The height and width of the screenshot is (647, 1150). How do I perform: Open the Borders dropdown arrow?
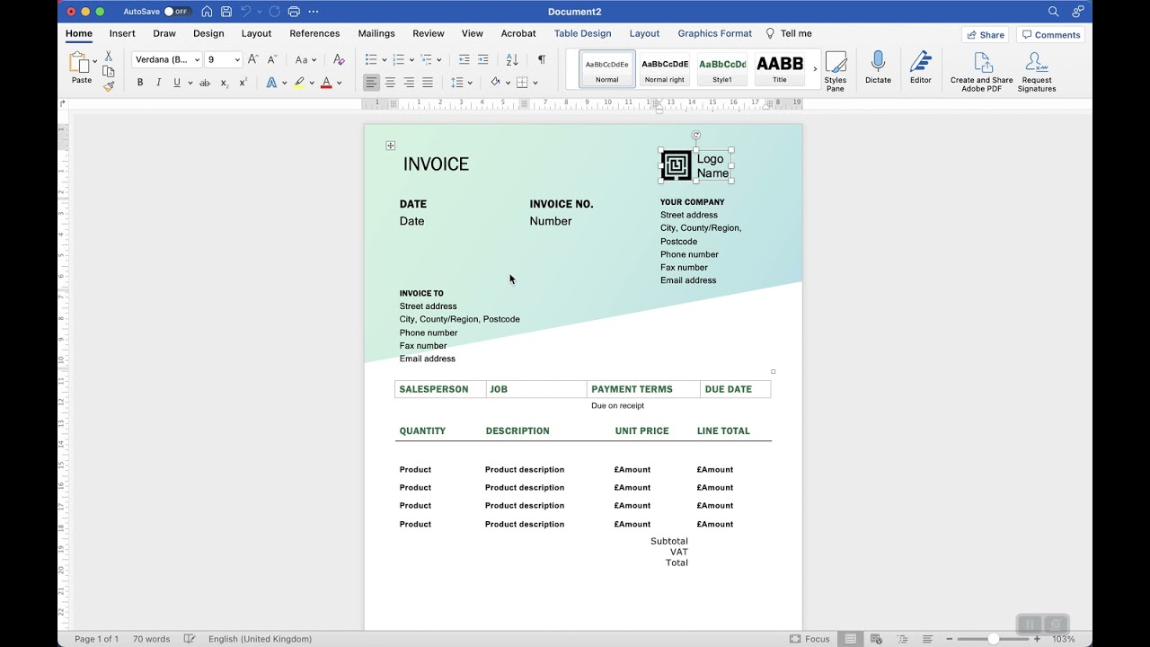pyautogui.click(x=535, y=83)
